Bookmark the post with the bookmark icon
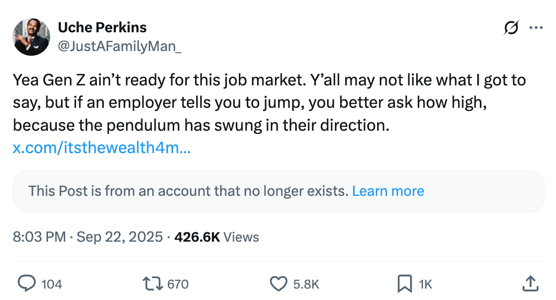 [404, 283]
